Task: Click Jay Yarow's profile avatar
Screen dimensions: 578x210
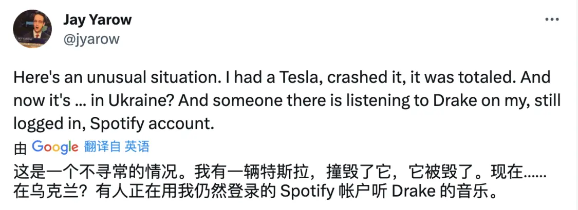Action: (32, 29)
